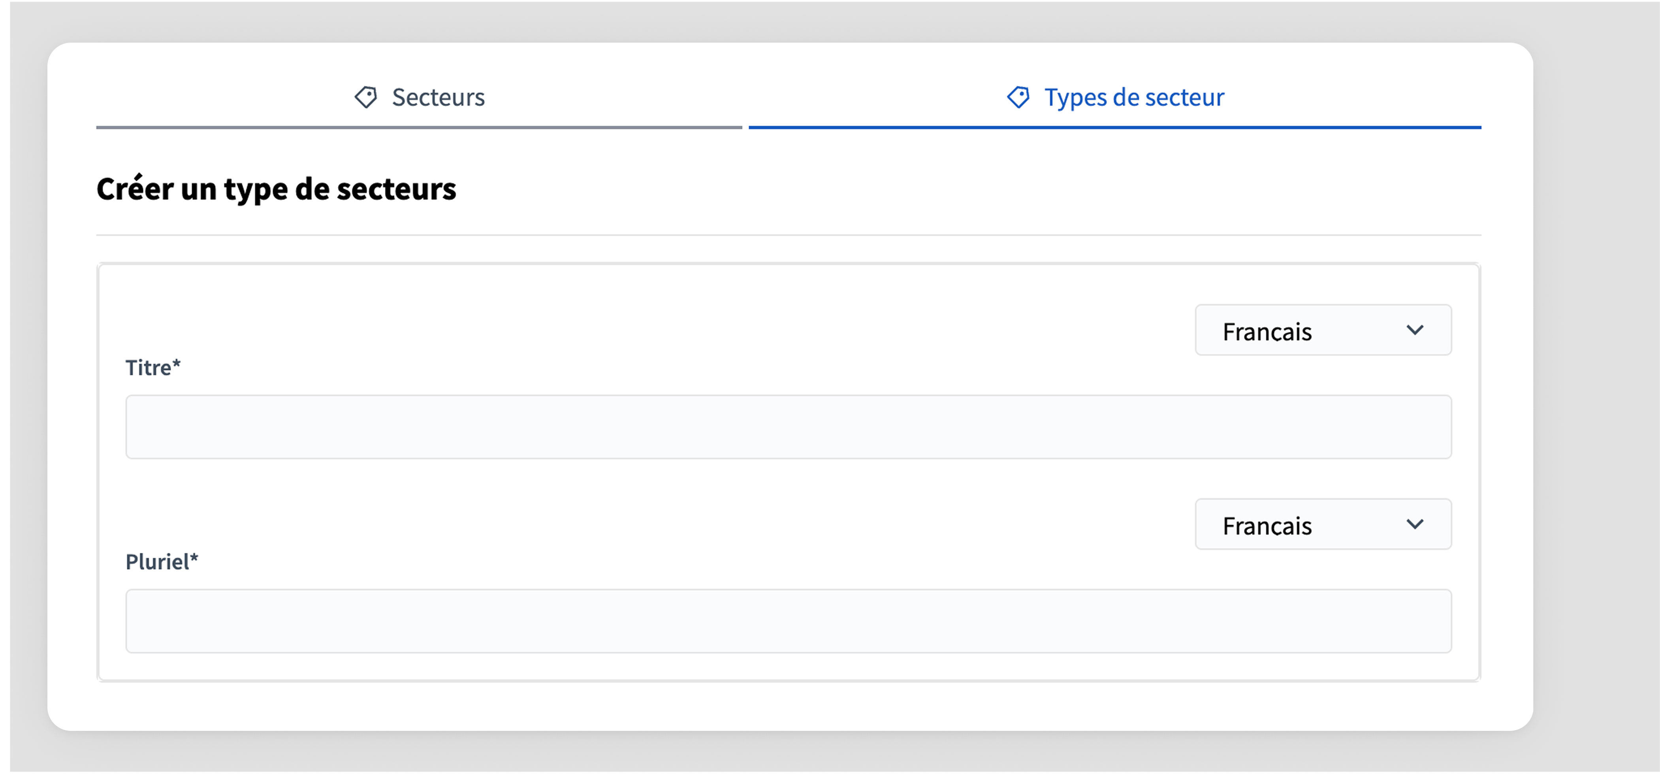Screen dimensions: 1660x783
Task: Click the gray underline beneath the Secteurs tab
Action: click(419, 128)
